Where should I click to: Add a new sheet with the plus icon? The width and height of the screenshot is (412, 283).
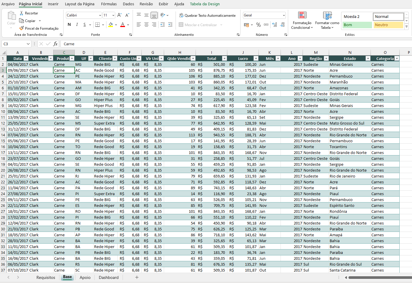[x=137, y=277]
